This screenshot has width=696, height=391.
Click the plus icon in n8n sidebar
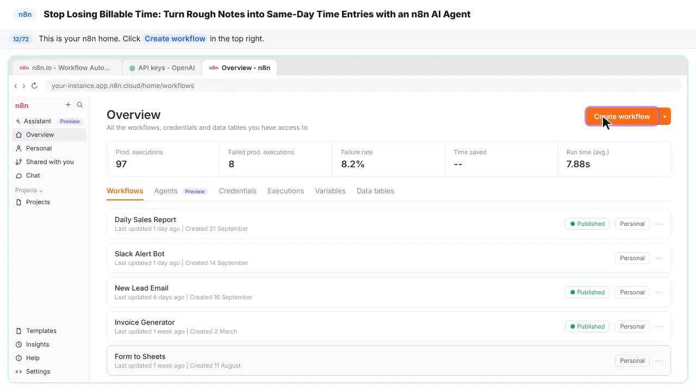click(x=68, y=105)
